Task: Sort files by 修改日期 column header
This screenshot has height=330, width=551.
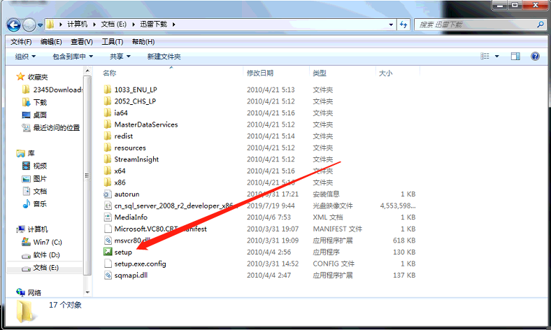Action: (x=259, y=73)
